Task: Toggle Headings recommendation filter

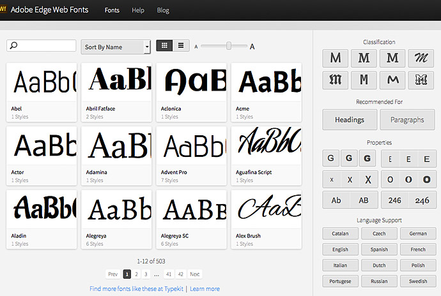Action: coord(350,120)
